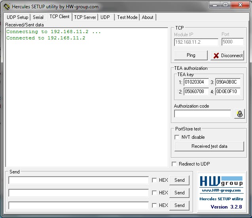The height and width of the screenshot is (218, 252).
Task: Click the Disconnect button with red X
Action: point(227,56)
